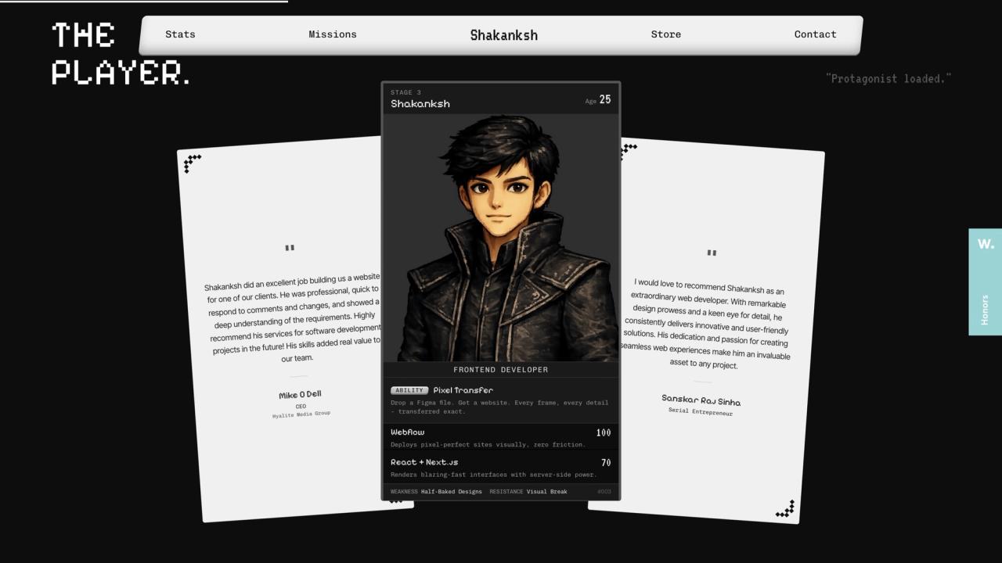
Task: Click the quote mark on Mike's testimonial
Action: click(290, 249)
